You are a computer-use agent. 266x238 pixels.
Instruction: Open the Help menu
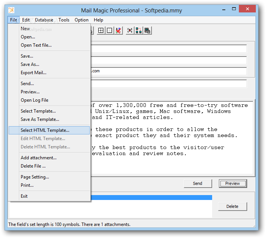pos(98,20)
